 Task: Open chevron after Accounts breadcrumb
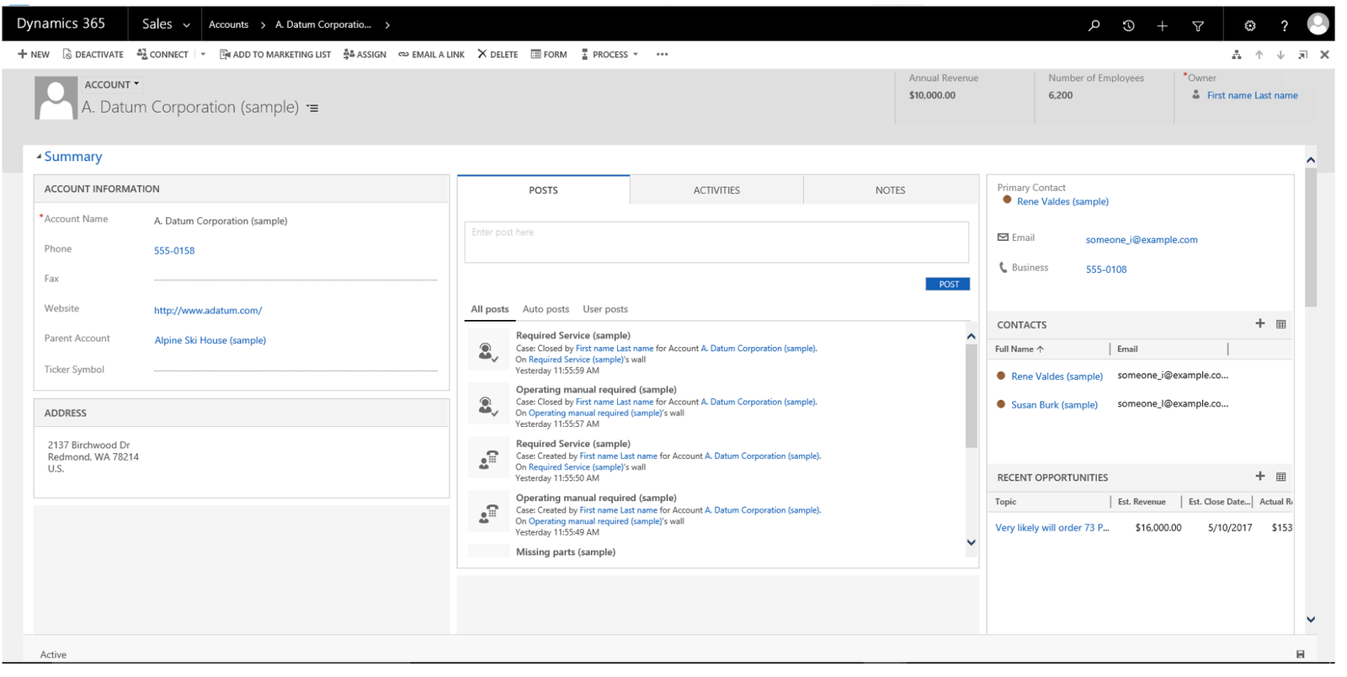tap(263, 25)
